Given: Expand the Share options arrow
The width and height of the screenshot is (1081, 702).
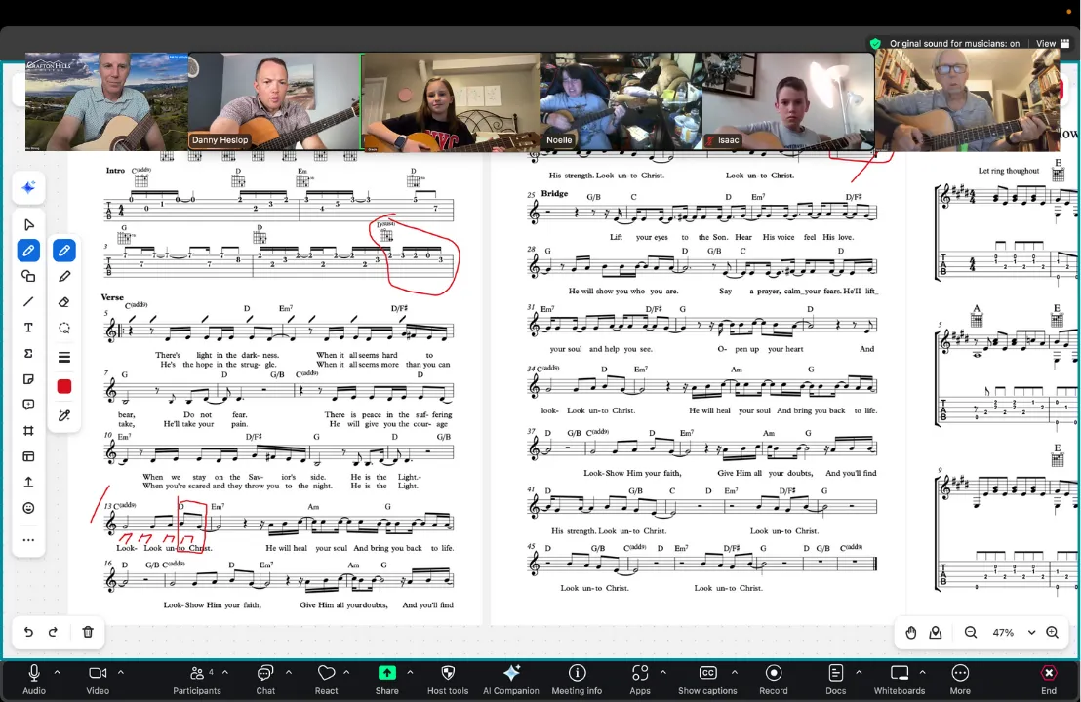Looking at the screenshot, I should (410, 672).
